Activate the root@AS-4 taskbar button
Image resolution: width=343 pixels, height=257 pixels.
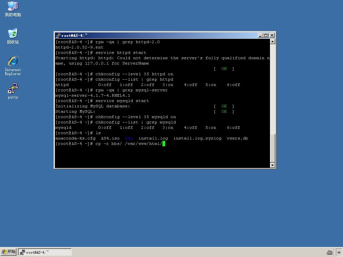(x=45, y=252)
